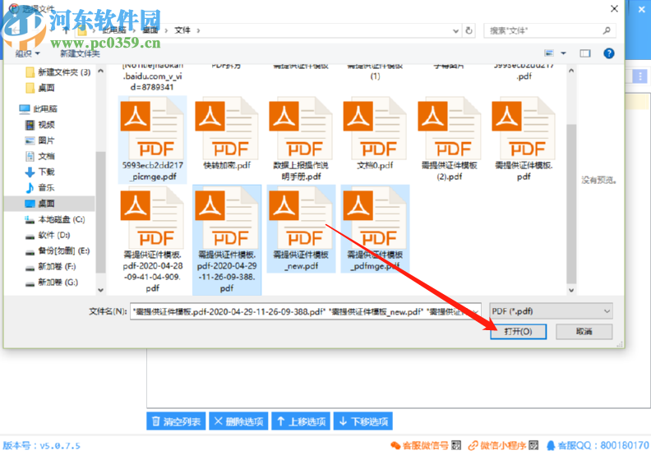The width and height of the screenshot is (651, 455).
Task: Select 此电脑 in navigation pane
Action: point(38,108)
